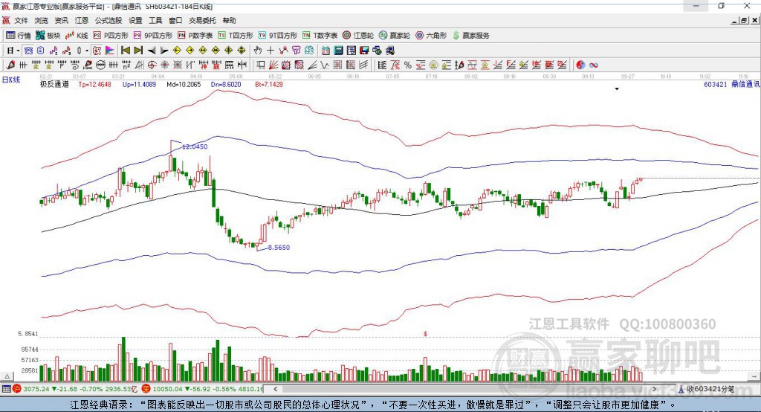Click the Up=11.4089 value

[x=139, y=84]
